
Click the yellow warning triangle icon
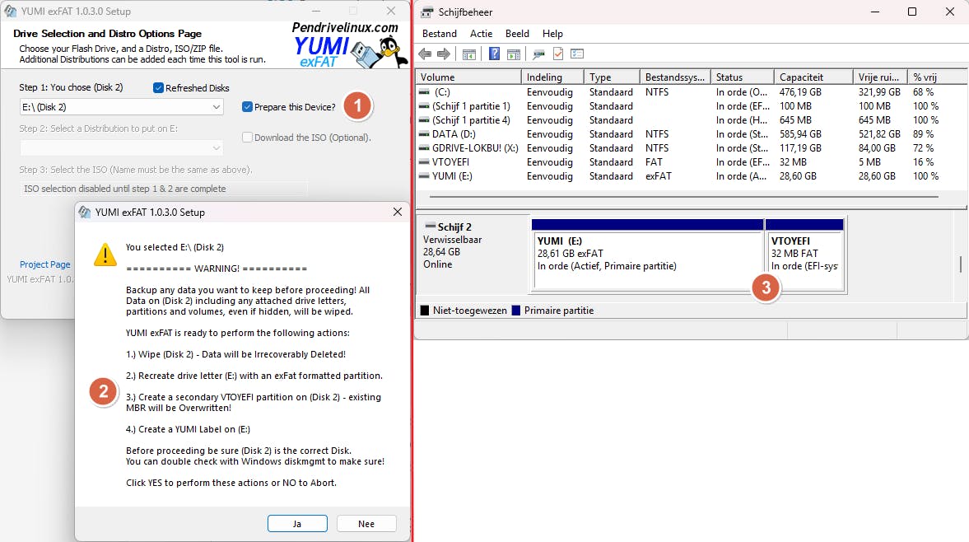105,254
